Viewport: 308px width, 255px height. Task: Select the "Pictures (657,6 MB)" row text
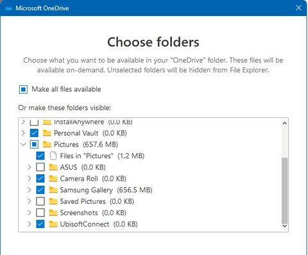click(x=86, y=144)
